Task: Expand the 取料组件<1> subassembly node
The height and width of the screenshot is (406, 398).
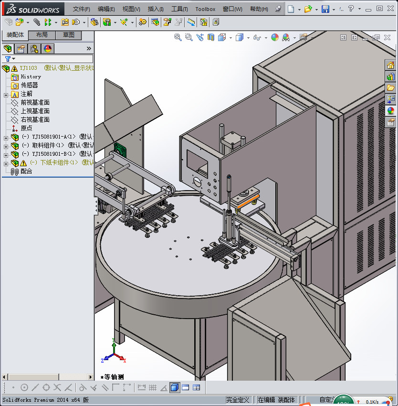Action: pyautogui.click(x=6, y=146)
